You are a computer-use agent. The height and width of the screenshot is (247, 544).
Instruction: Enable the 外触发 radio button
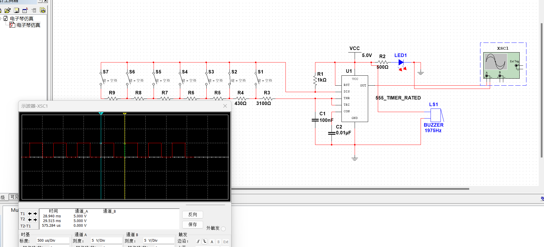coord(223,229)
